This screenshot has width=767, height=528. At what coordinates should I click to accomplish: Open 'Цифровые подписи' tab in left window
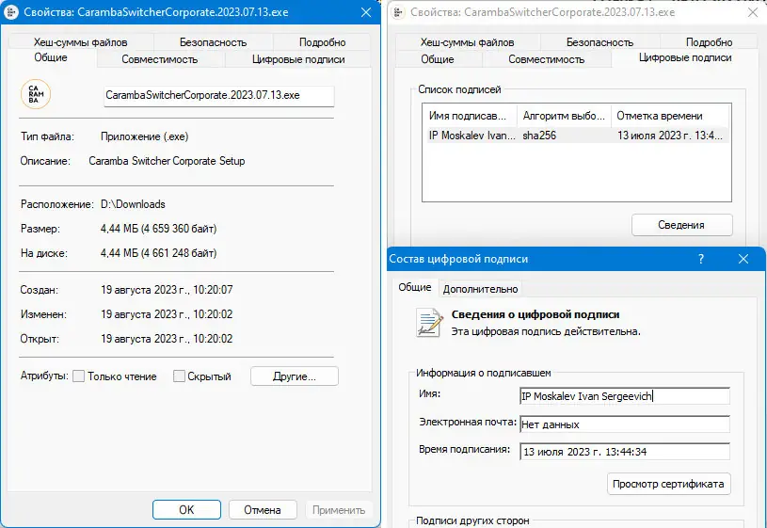click(298, 59)
